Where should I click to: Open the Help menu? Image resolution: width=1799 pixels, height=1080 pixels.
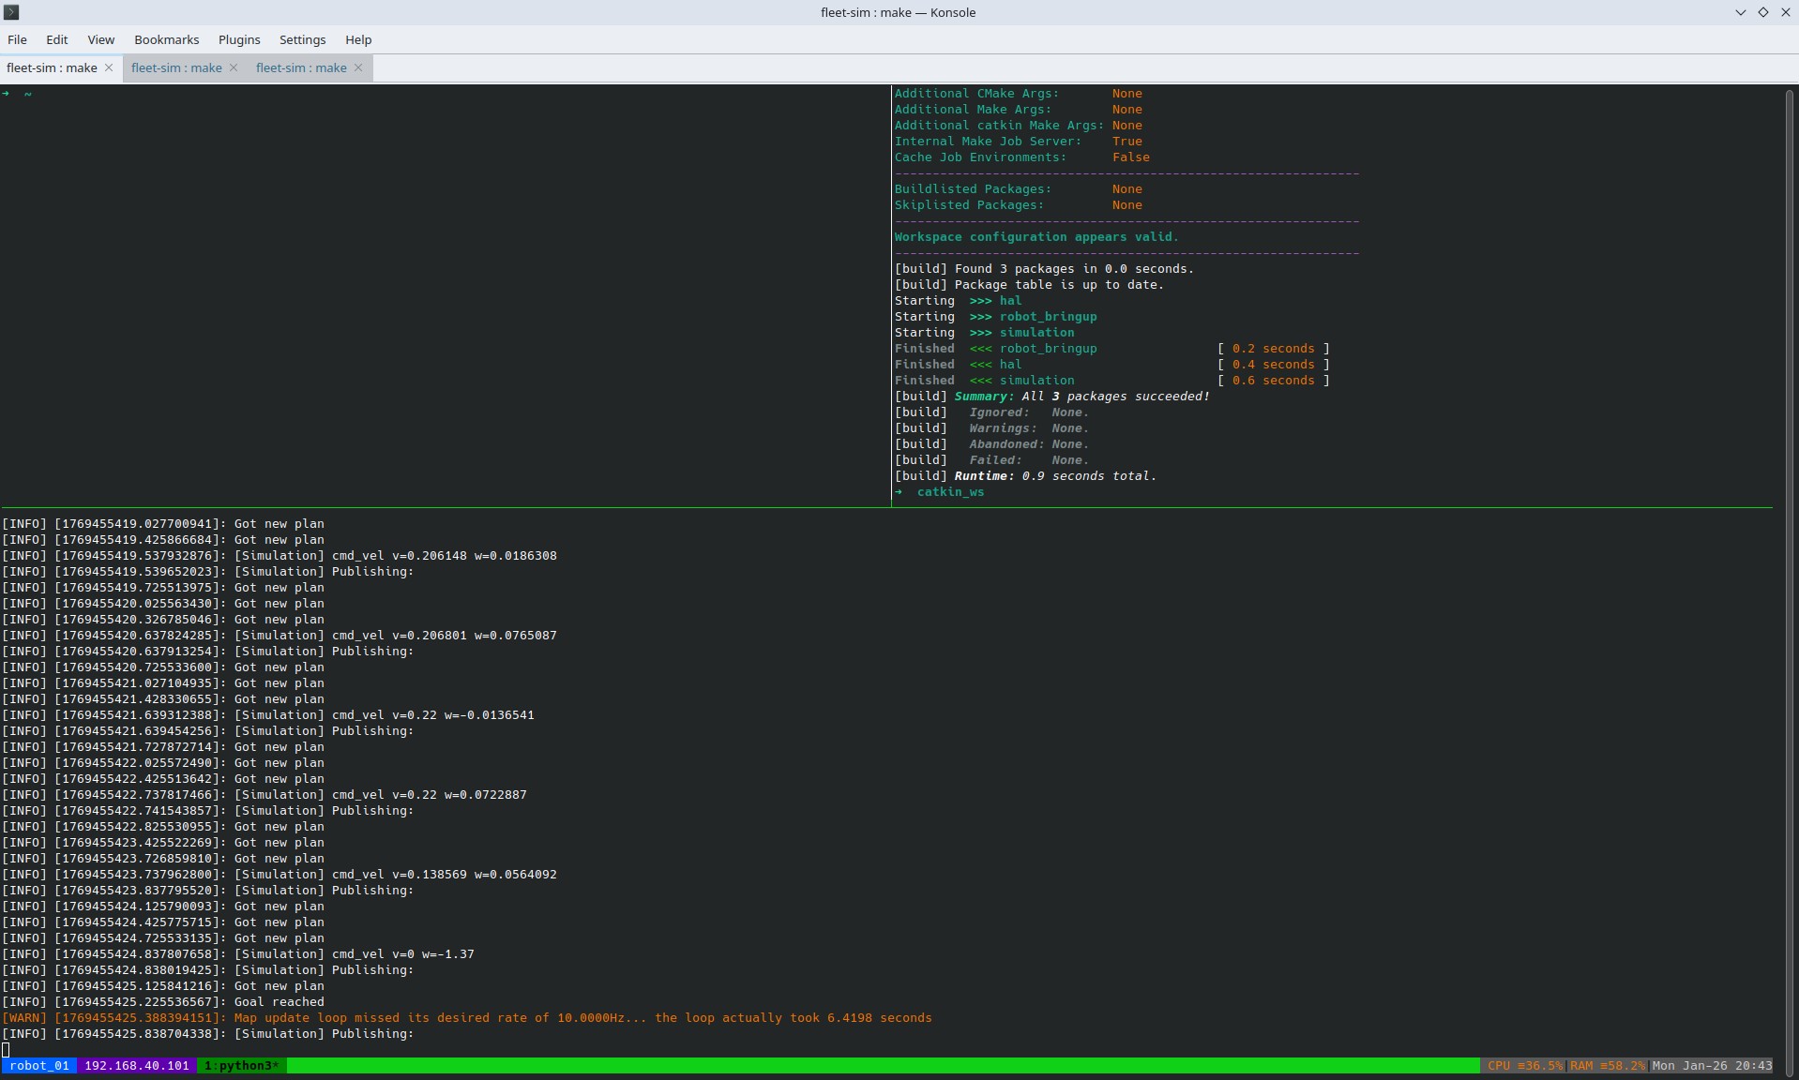pyautogui.click(x=358, y=39)
